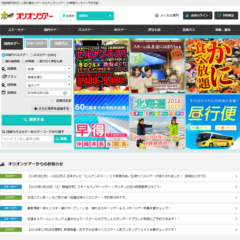This screenshot has height=240, width=240.
Task: Click the plus icon on さらに条件を追加する
Action: 36,109
